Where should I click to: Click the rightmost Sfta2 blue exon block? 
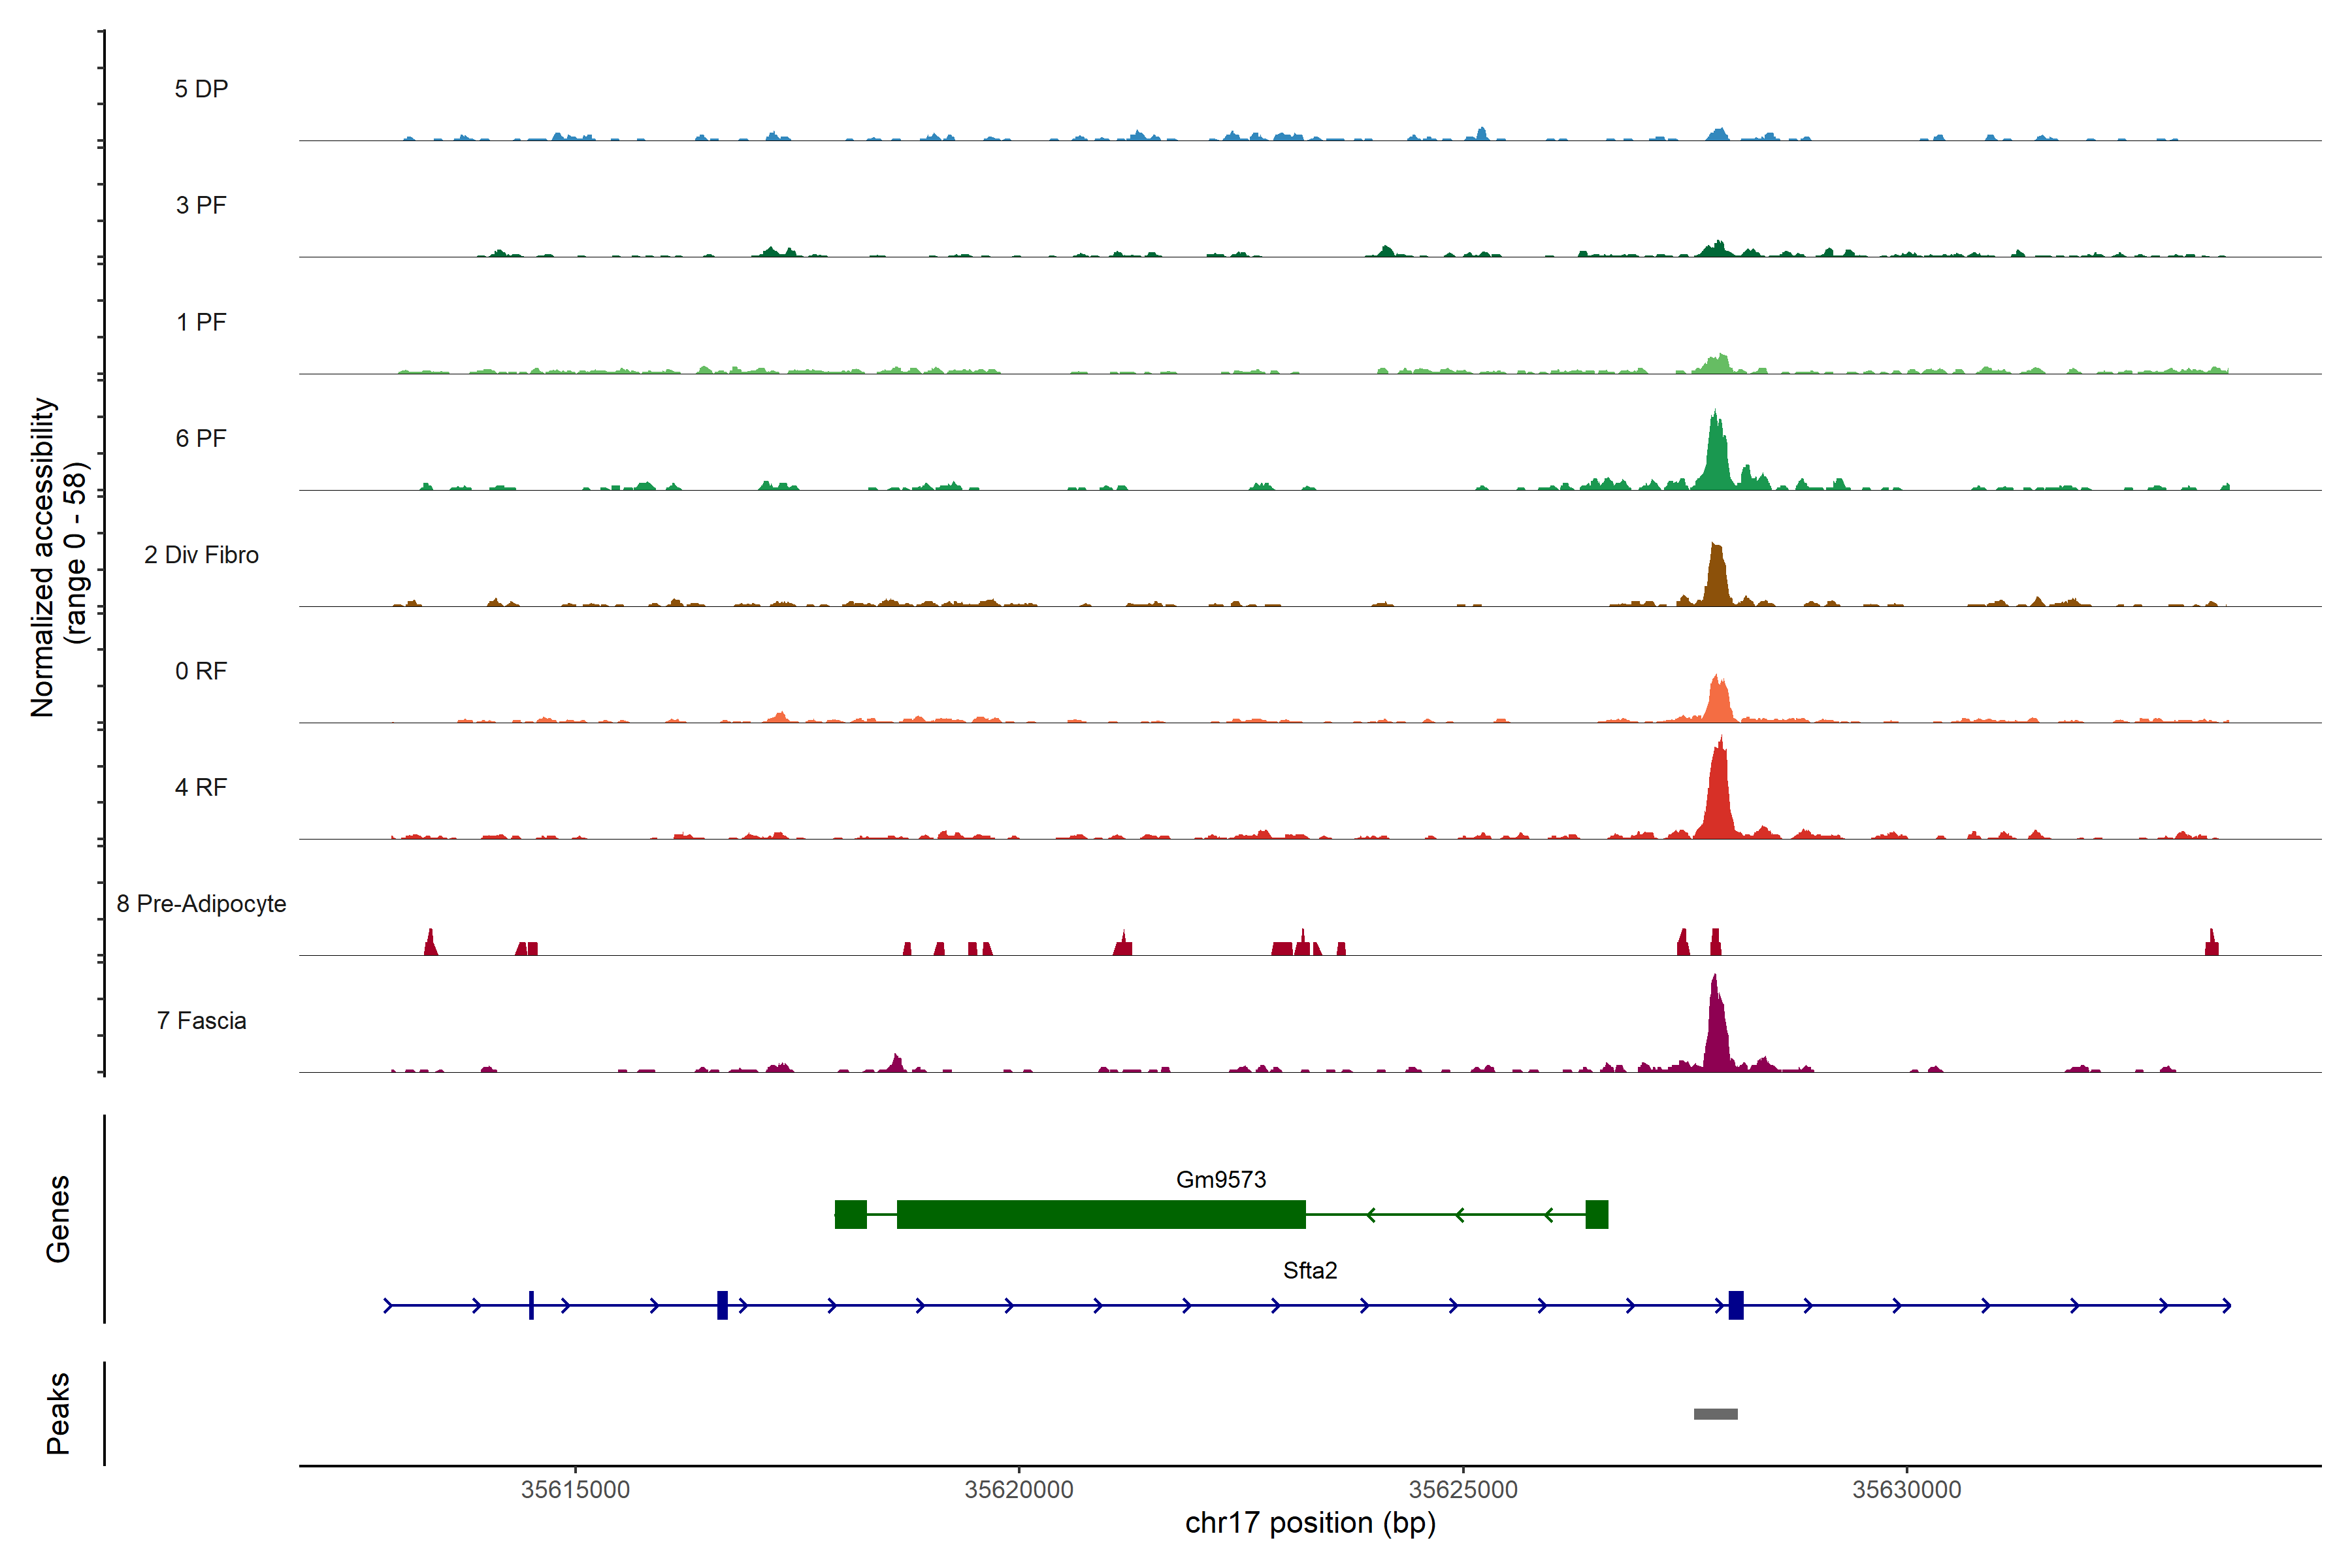coord(1735,1305)
